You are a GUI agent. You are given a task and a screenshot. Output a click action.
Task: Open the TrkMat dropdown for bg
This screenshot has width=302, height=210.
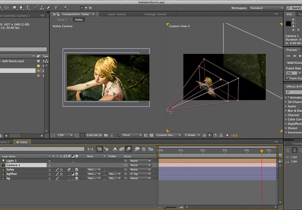tap(114, 178)
